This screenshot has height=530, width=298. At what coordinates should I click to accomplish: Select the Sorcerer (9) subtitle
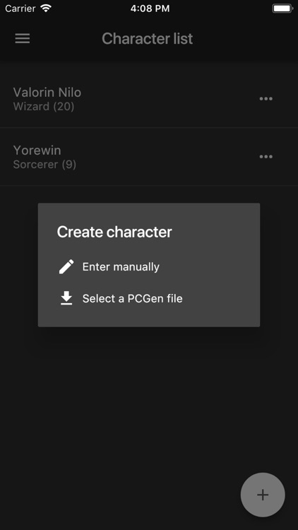[x=44, y=165]
